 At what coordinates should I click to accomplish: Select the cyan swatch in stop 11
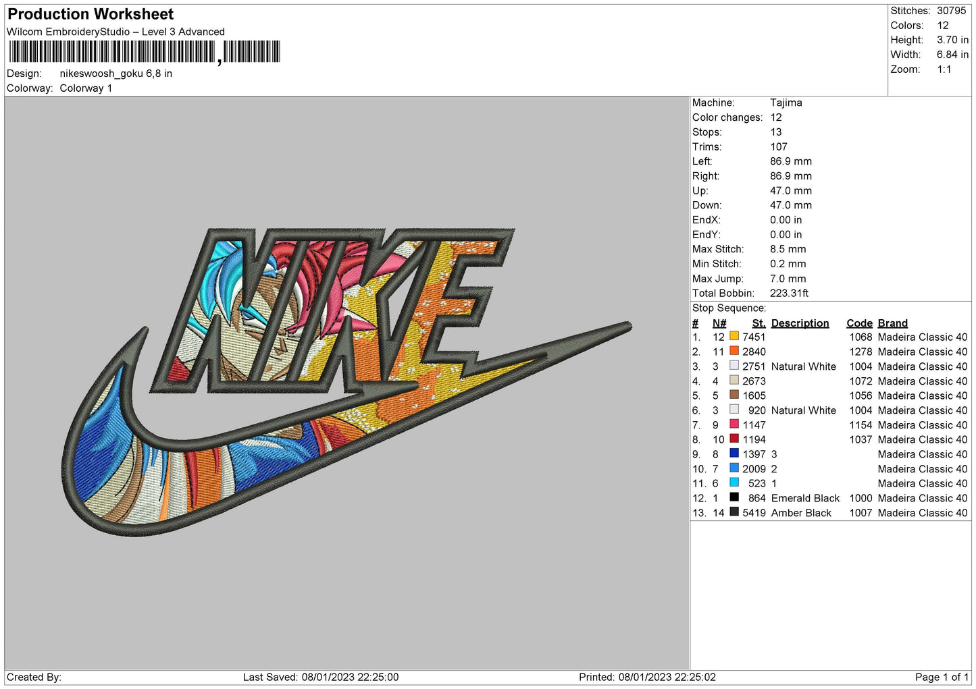point(734,483)
